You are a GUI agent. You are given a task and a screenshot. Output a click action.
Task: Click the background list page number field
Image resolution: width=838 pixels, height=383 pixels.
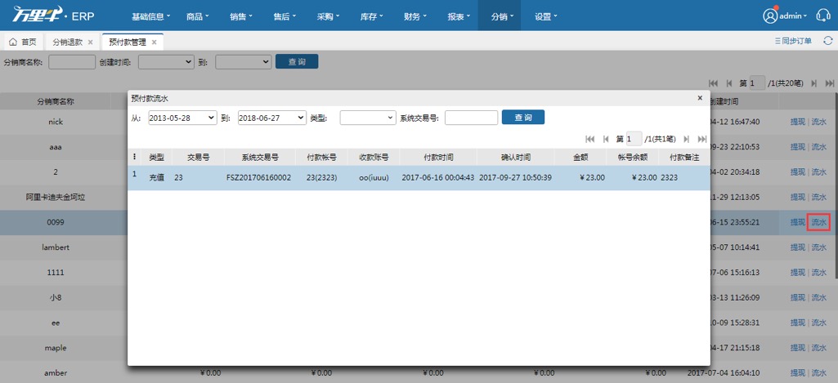click(x=757, y=83)
